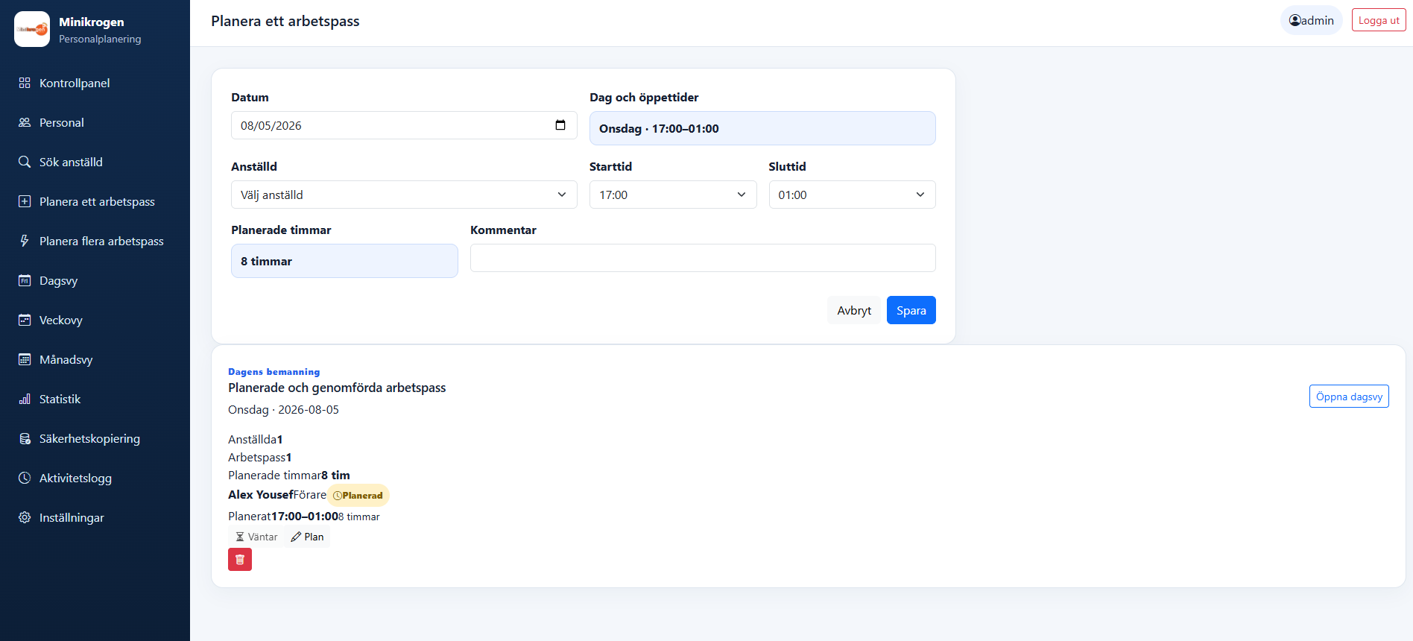Open Statistik from the sidebar

(x=95, y=399)
